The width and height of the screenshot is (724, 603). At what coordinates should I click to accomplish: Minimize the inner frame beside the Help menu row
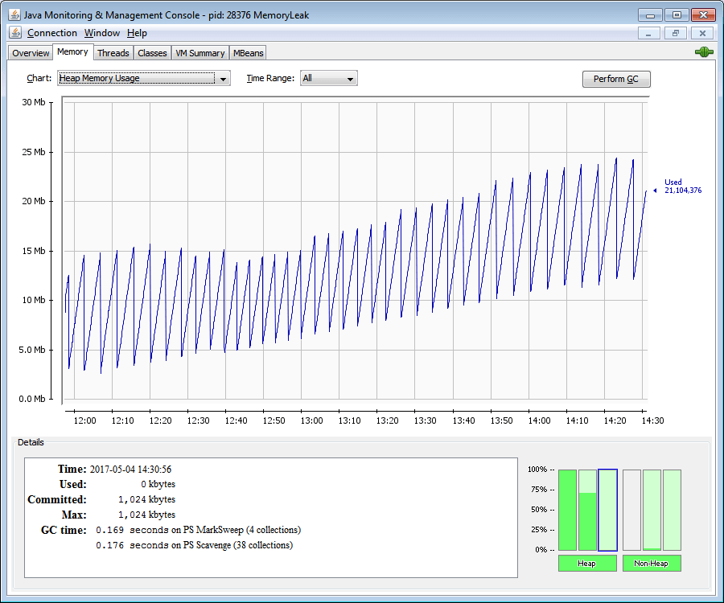[x=649, y=33]
